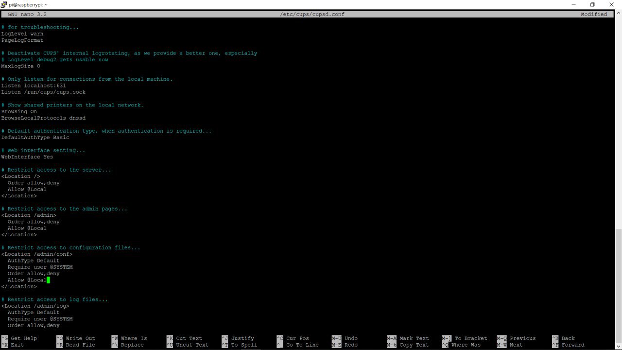Click the 'Browsing On' line
The height and width of the screenshot is (350, 622).
pos(19,112)
